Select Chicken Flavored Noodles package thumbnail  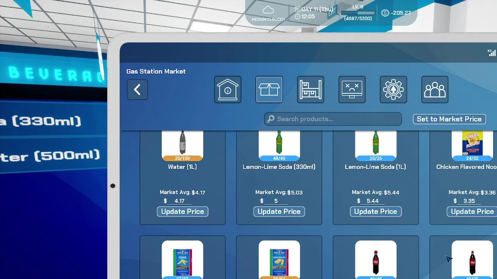pyautogui.click(x=472, y=143)
